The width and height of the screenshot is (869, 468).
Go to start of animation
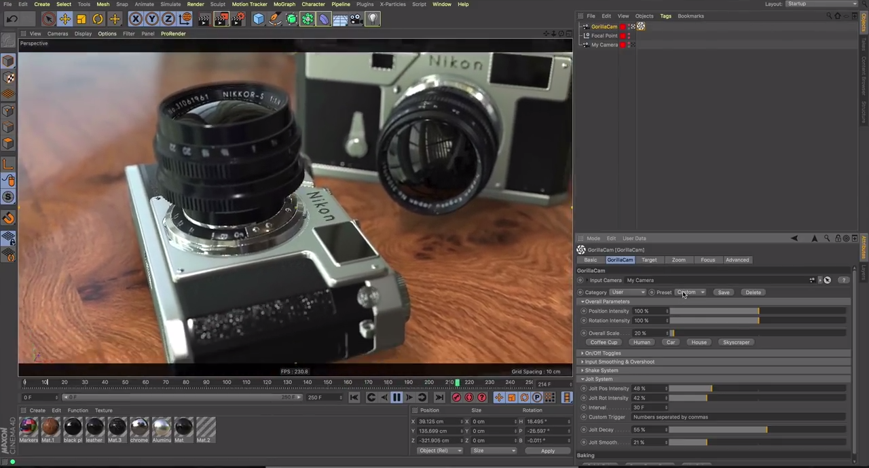point(354,397)
